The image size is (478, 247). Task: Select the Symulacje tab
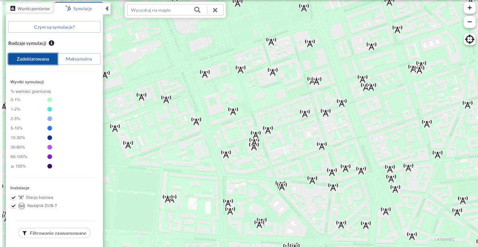[78, 8]
